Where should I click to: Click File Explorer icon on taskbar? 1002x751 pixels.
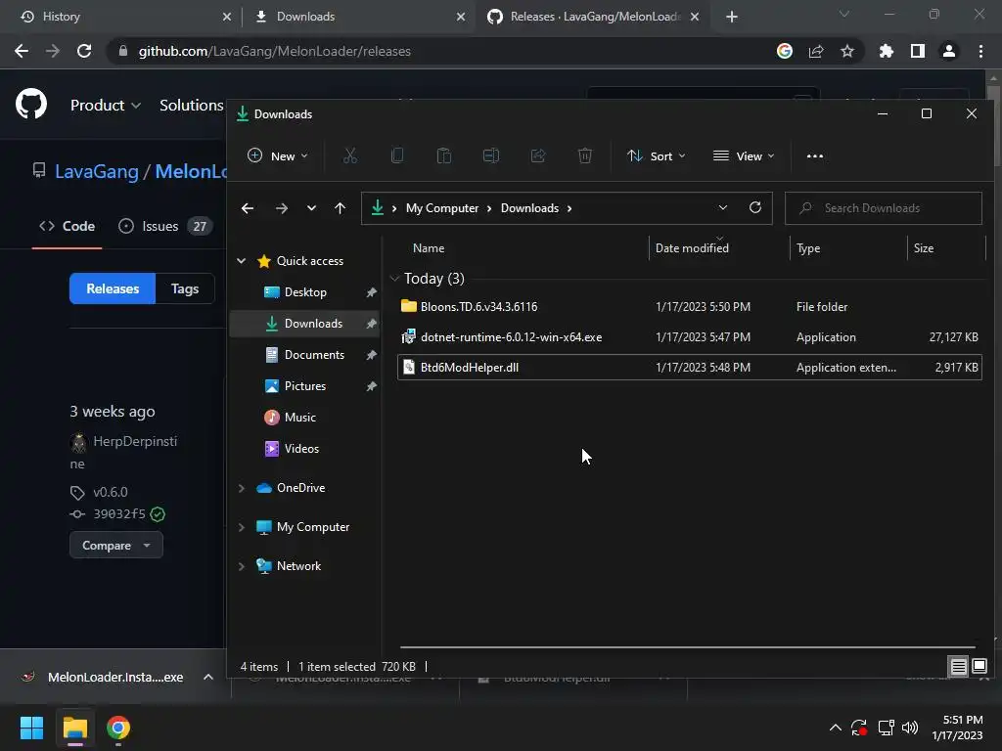(74, 728)
